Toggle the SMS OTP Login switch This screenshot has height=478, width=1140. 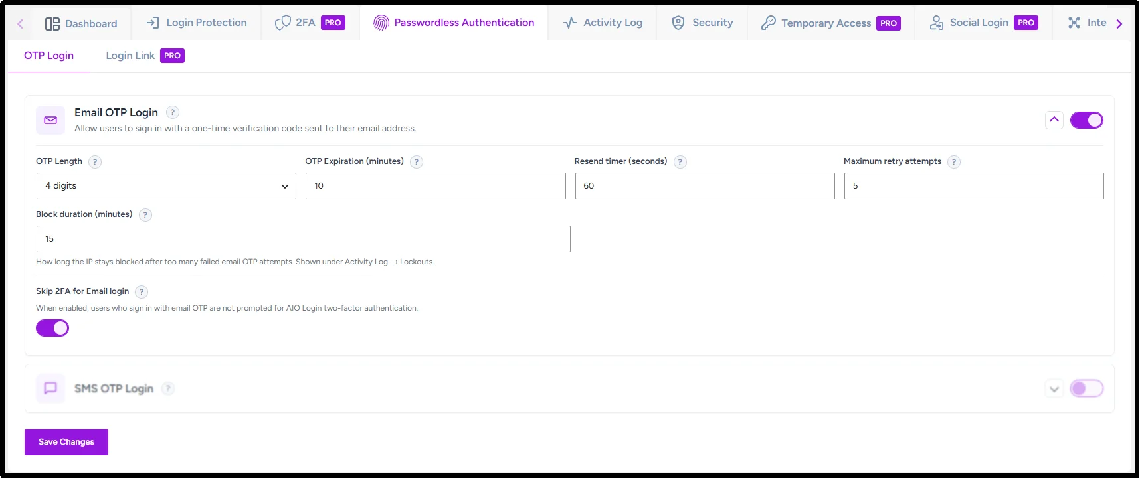pyautogui.click(x=1087, y=388)
